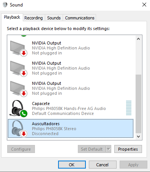Confirm with the OK button
This screenshot has width=150, height=172.
(72, 165)
